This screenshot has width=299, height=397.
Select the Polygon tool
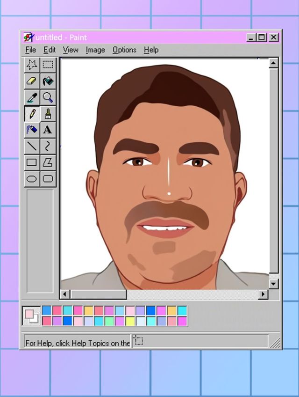click(48, 162)
